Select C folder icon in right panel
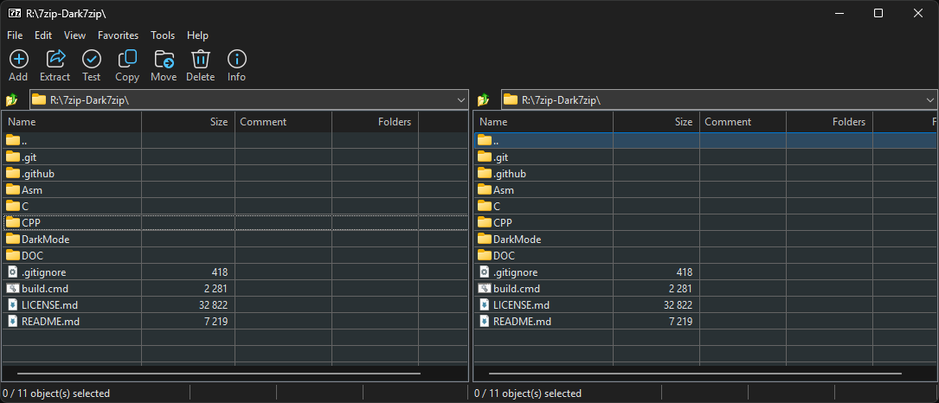 pyautogui.click(x=485, y=206)
